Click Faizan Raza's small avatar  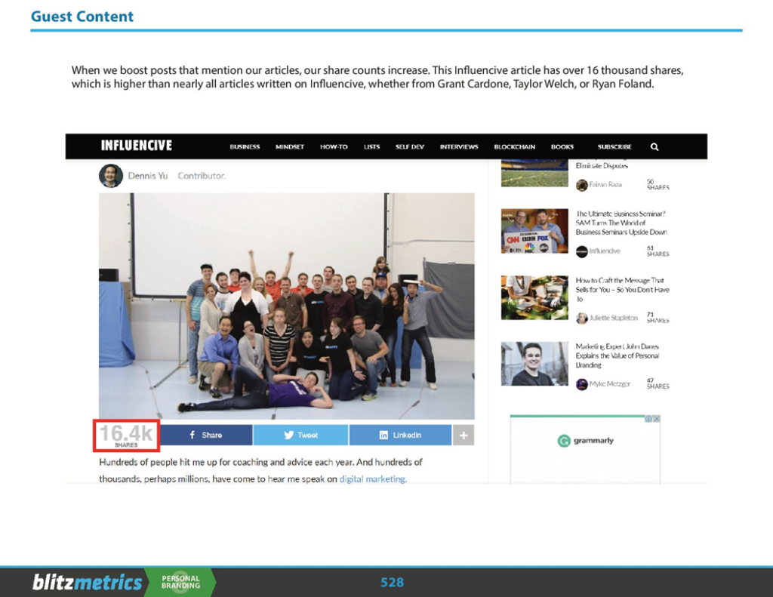[582, 185]
